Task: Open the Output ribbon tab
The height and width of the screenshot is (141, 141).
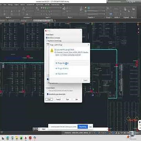Action: coord(16,5)
